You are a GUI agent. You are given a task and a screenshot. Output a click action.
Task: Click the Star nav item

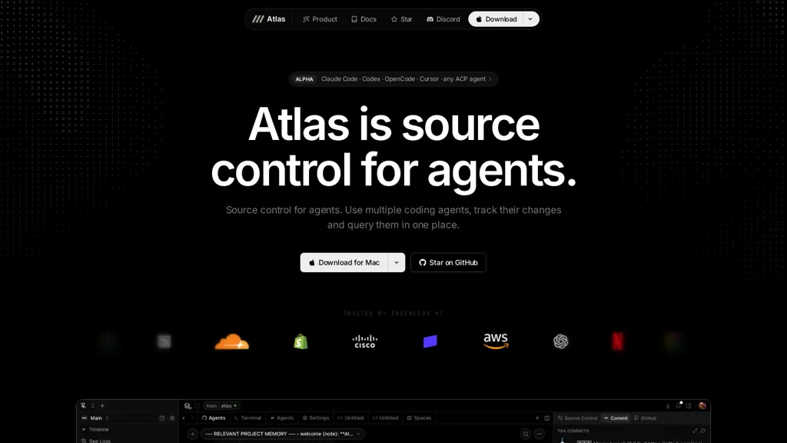pyautogui.click(x=401, y=19)
